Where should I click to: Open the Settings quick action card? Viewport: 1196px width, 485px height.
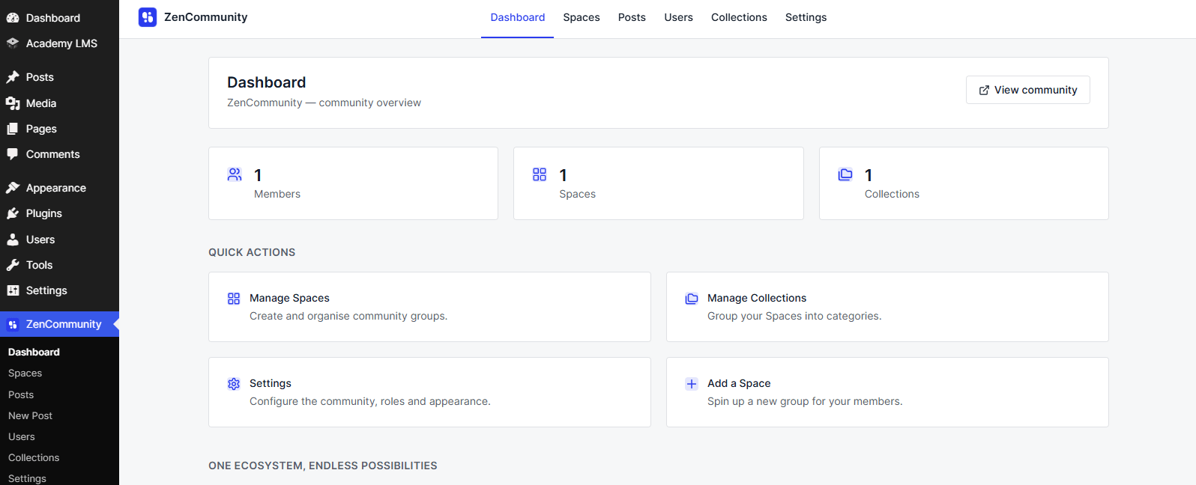pos(429,392)
